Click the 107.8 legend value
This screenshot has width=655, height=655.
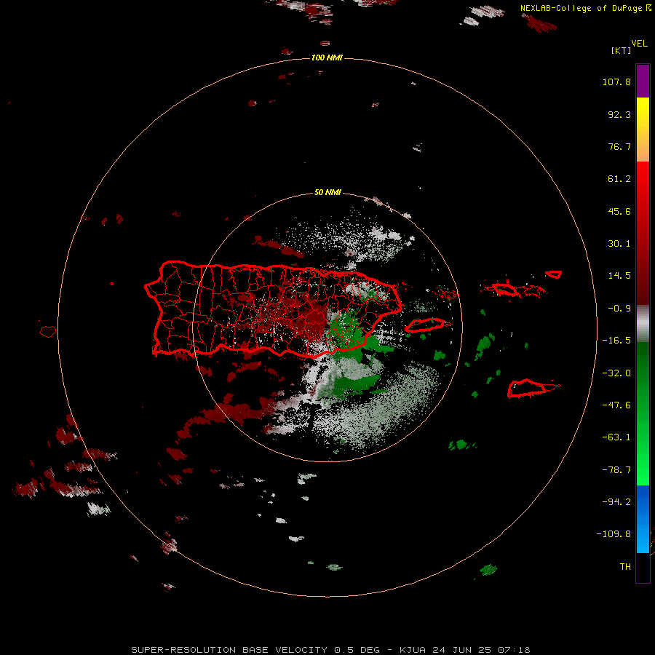pyautogui.click(x=616, y=82)
